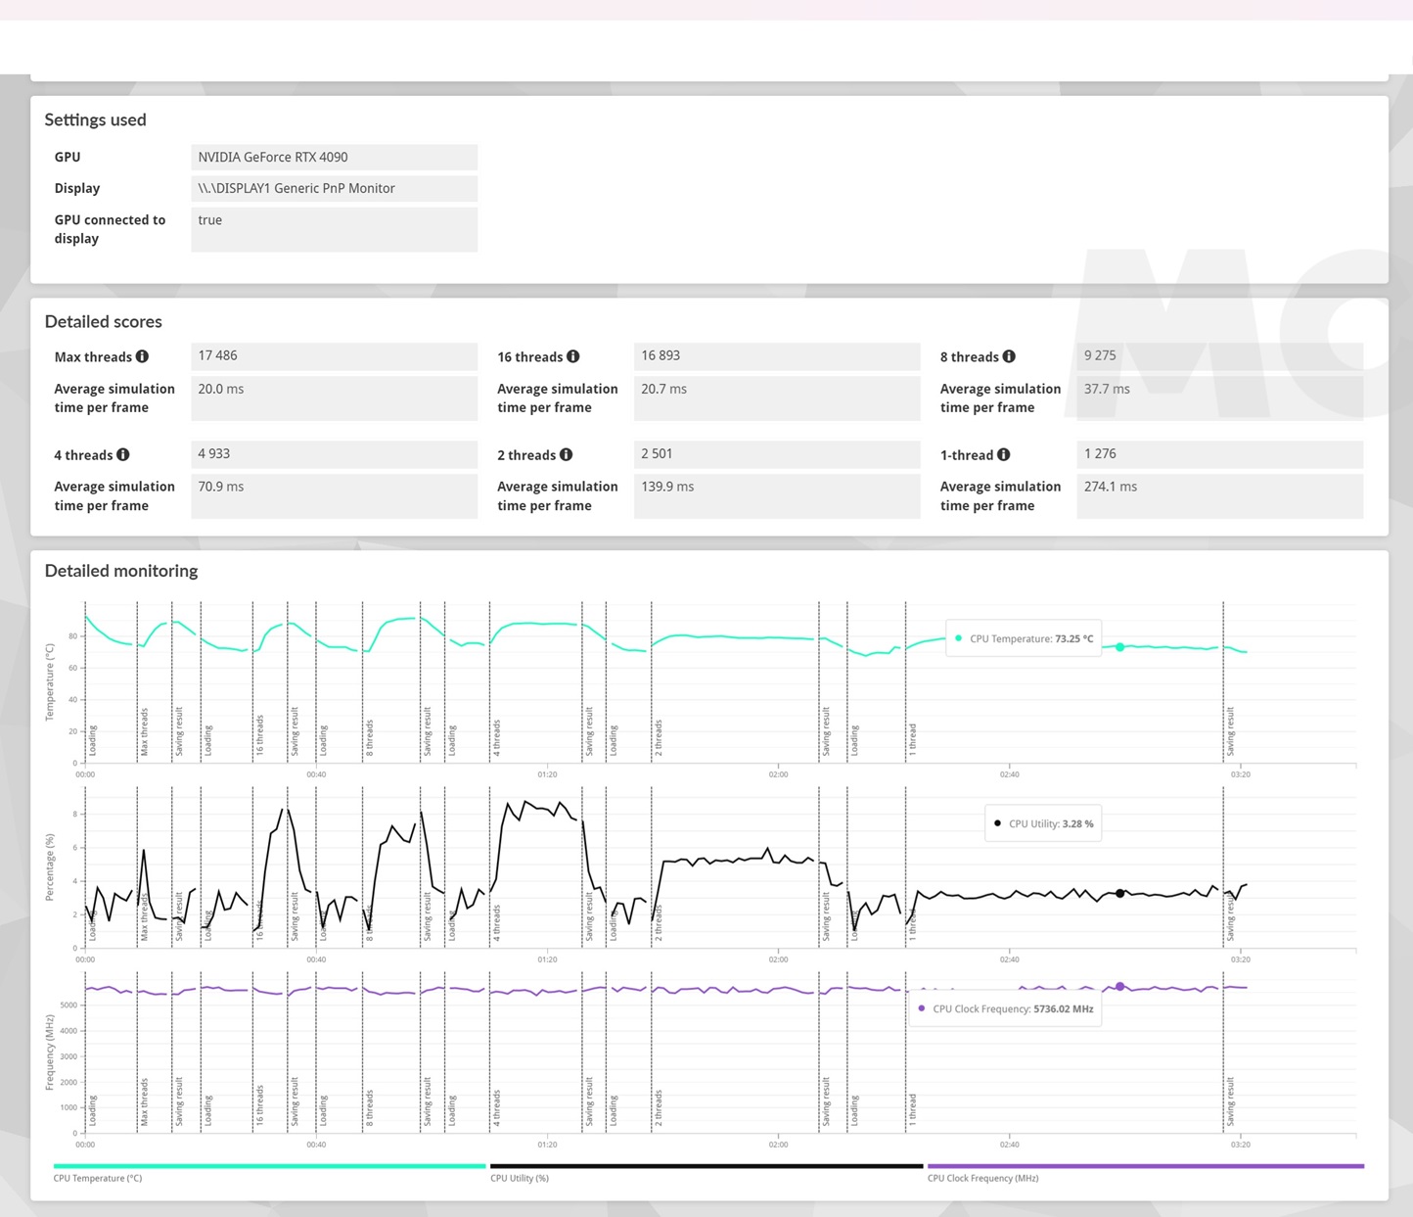Select the DISPLAY1 Generic PnP Monitor value
1413x1217 pixels.
click(x=334, y=188)
